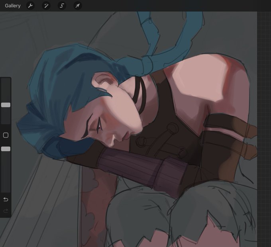Activate the Transform arrow tool
The width and height of the screenshot is (271, 247).
[x=77, y=6]
